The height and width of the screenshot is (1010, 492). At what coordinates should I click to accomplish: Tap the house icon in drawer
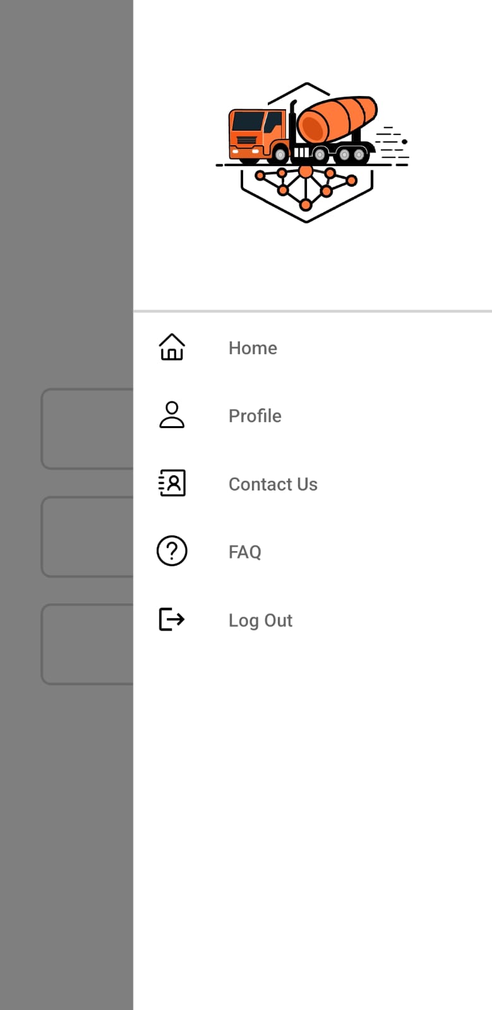172,347
